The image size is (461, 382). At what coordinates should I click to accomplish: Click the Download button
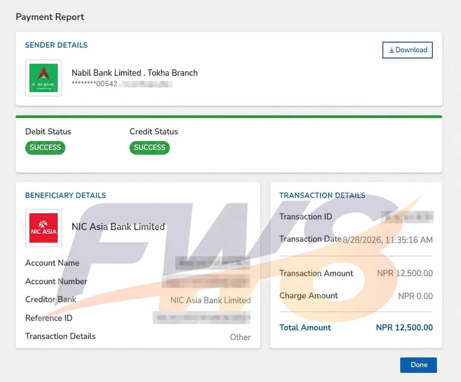click(x=407, y=50)
